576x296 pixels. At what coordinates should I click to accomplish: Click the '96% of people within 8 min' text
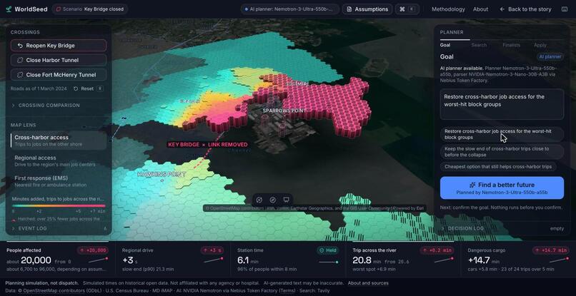tap(267, 270)
